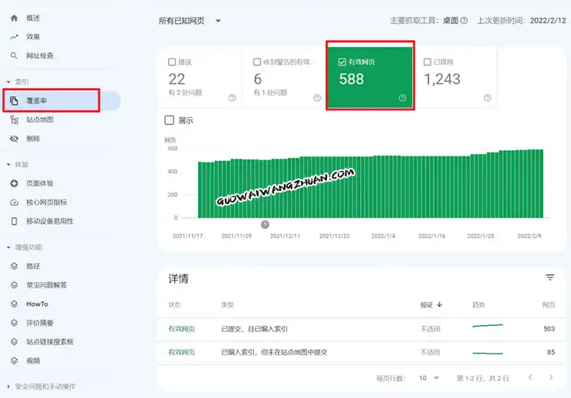Screen dimensions: 571x398
Task: Click help icon on the 错误 card
Action: [x=232, y=98]
